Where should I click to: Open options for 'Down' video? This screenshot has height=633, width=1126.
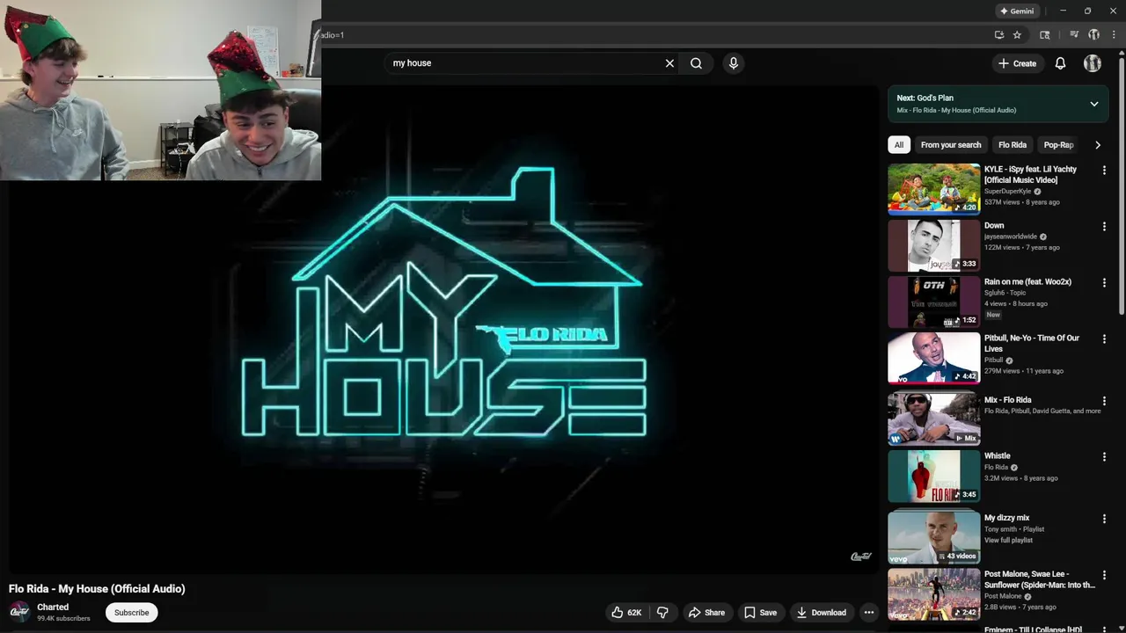coord(1104,226)
